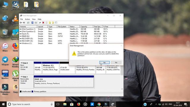Sort by the Status column header
190x107 pixels.
[x=74, y=26]
